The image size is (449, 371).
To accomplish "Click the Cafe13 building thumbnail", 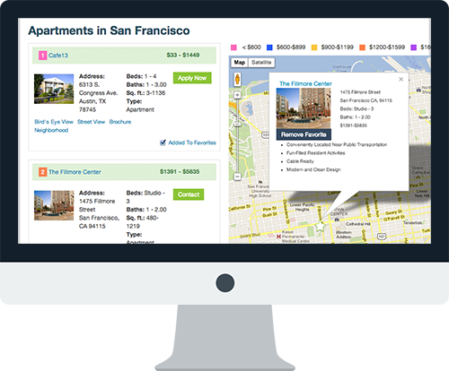I will click(x=54, y=89).
